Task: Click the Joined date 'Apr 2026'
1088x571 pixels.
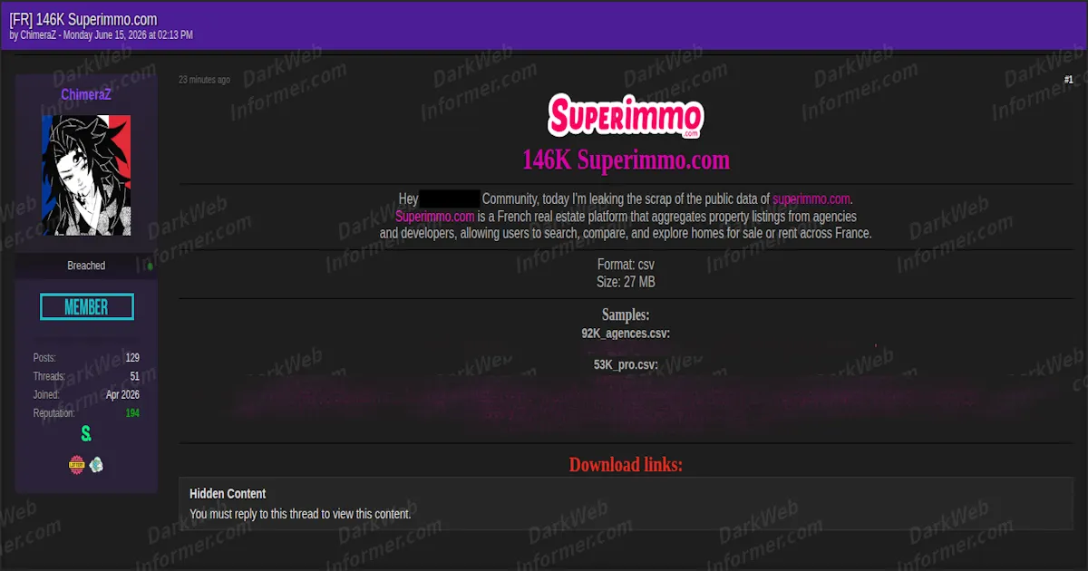Action: click(122, 395)
